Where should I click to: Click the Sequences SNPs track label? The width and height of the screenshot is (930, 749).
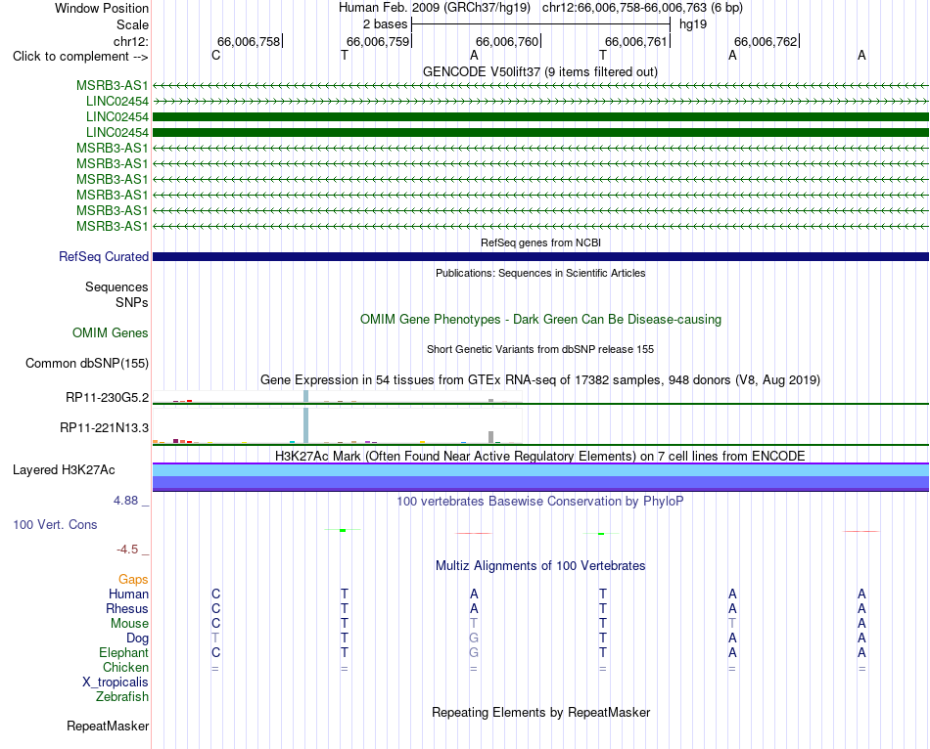click(x=116, y=294)
